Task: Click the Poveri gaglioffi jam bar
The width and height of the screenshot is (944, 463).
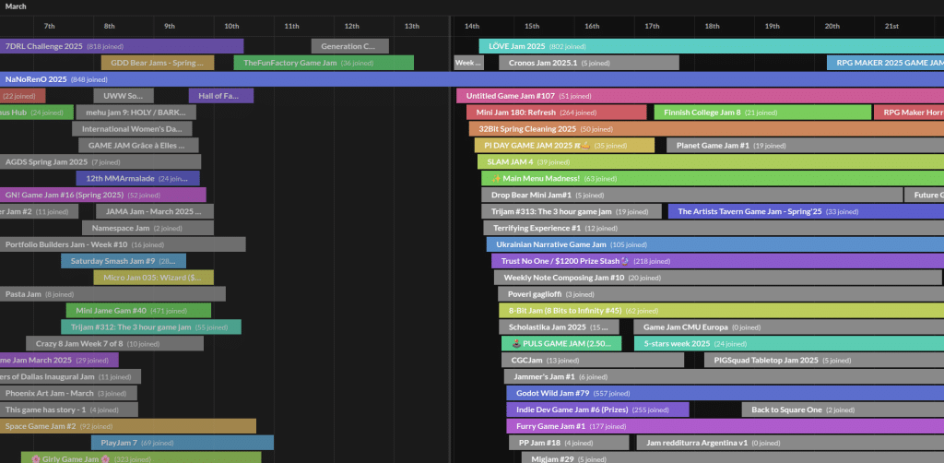Action: 721,294
